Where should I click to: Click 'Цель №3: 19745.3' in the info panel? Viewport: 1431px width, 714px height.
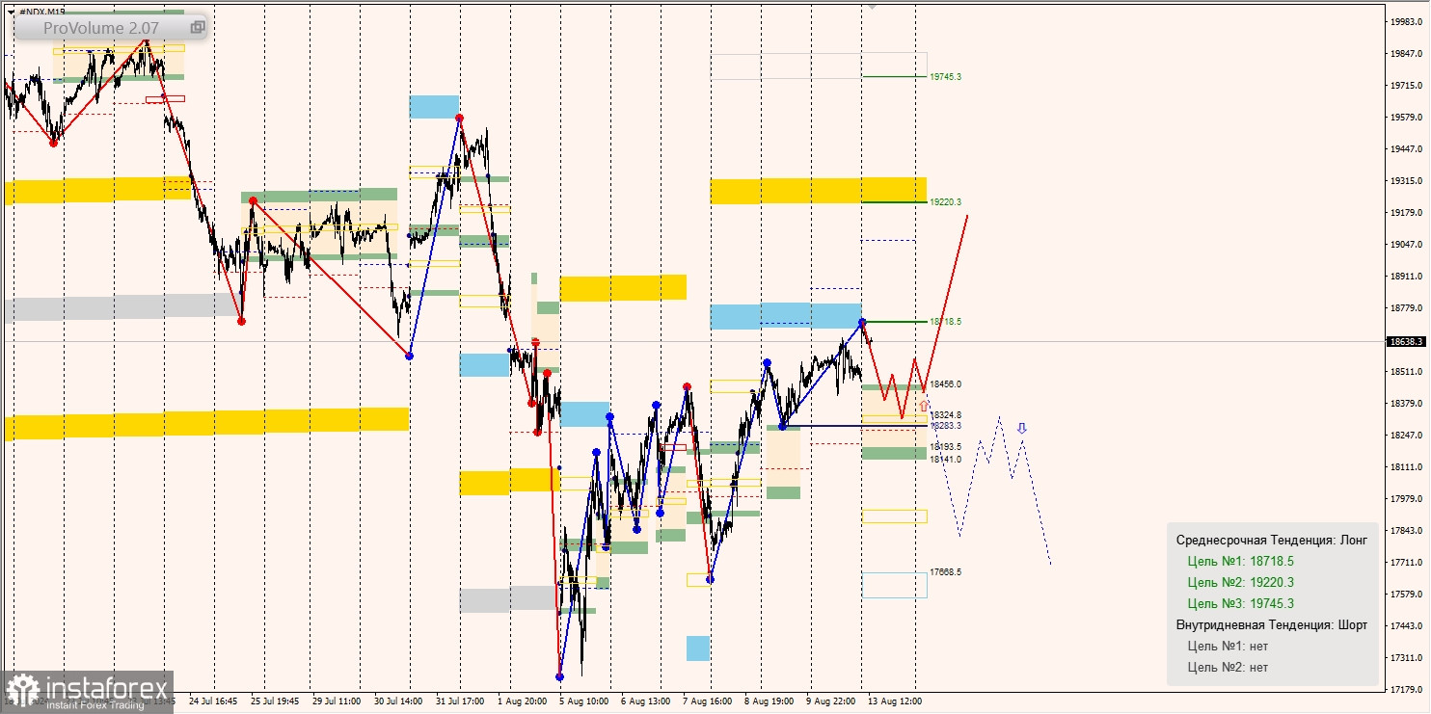1240,603
